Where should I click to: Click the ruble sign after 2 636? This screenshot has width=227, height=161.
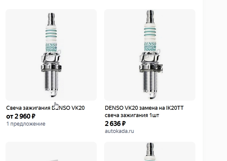124,124
